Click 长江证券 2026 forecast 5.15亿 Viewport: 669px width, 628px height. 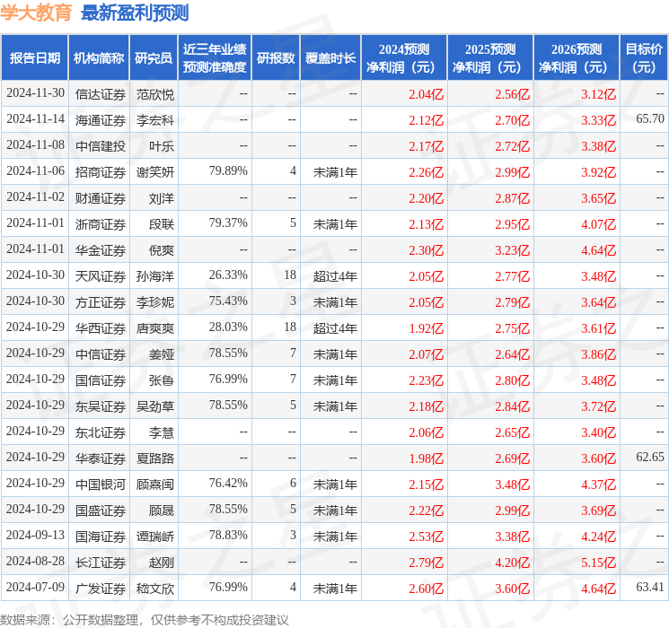[599, 563]
